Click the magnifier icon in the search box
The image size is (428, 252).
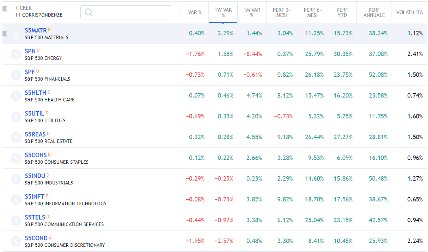[x=88, y=12]
